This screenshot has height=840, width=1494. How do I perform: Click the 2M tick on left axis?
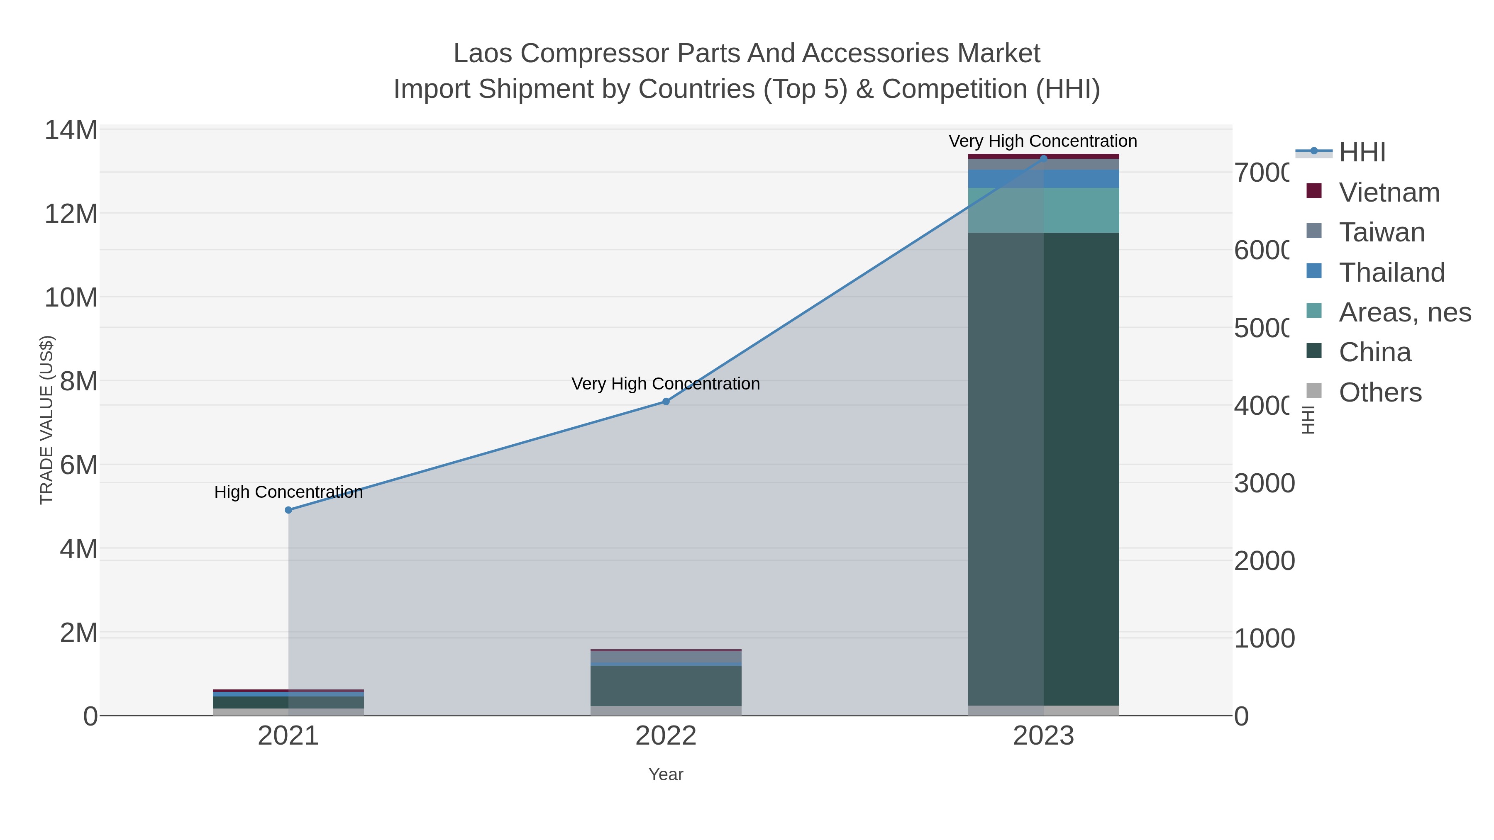coord(78,633)
